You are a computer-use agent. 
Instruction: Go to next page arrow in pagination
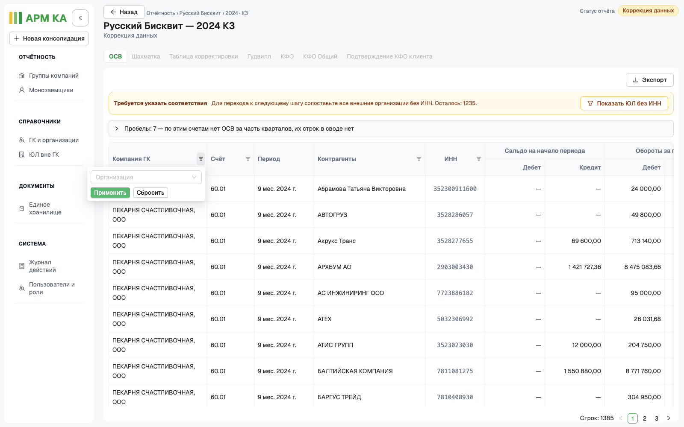tap(669, 418)
